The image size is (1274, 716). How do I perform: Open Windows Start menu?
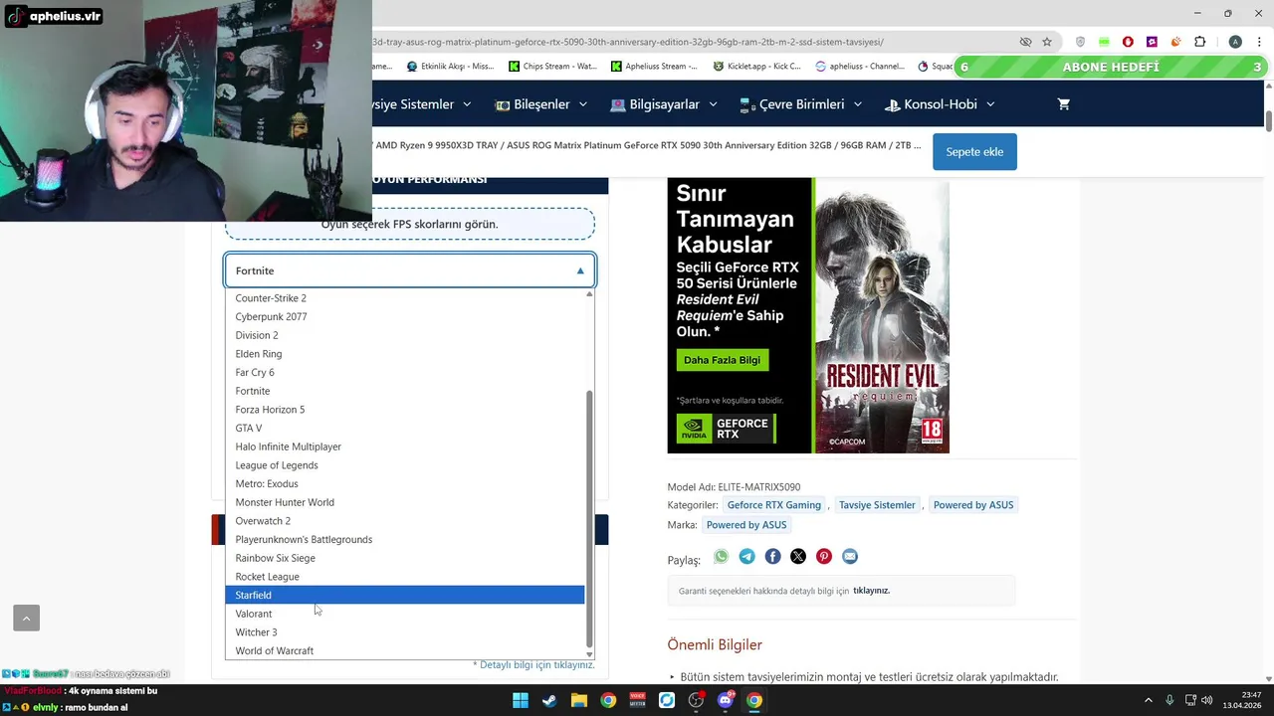521,700
